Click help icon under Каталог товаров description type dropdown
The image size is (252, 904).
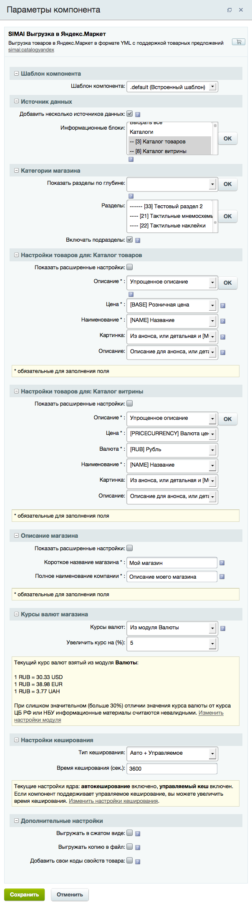131,294
